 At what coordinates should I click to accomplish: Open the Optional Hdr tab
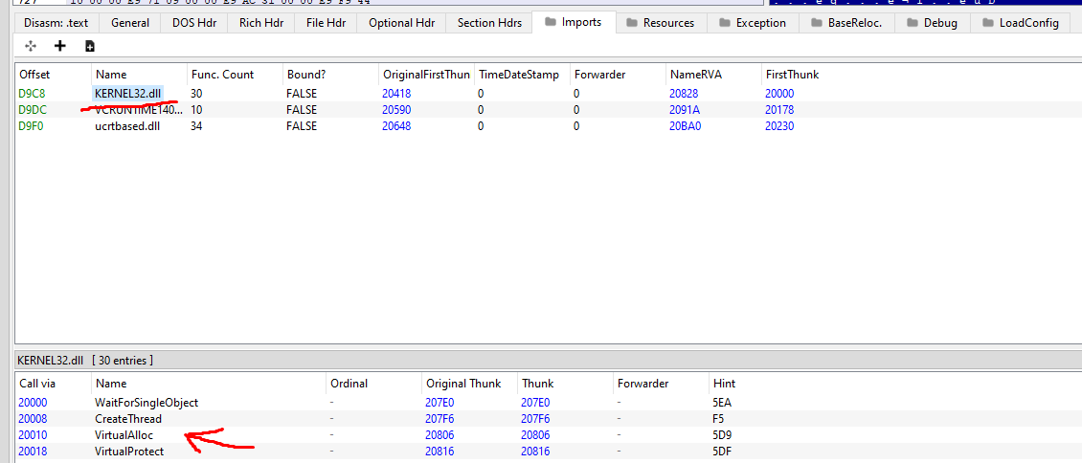pos(401,23)
